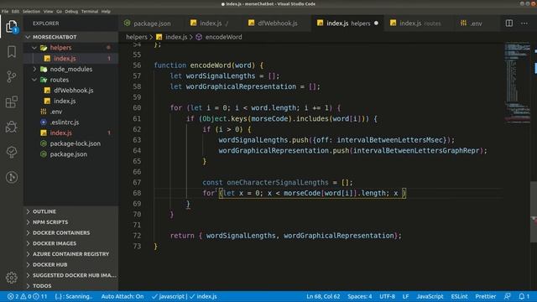Viewport: 537px width, 302px height.
Task: Open the Debug view with bug icon
Action: (x=11, y=127)
